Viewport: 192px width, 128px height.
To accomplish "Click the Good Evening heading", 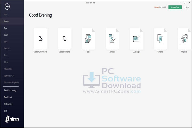I will [41, 15].
